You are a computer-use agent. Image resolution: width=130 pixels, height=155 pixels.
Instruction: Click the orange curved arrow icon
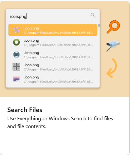click(112, 68)
